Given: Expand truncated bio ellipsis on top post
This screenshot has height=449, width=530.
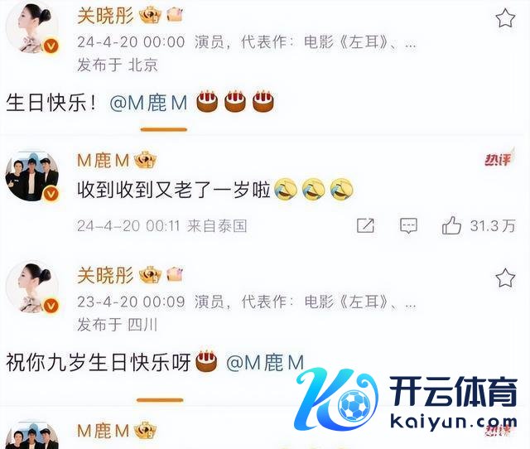Looking at the screenshot, I should coord(410,43).
